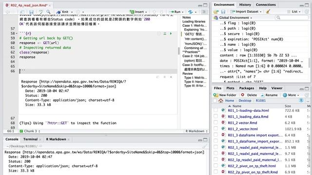
Task: Show chunk output in new window
Action: pos(157,77)
